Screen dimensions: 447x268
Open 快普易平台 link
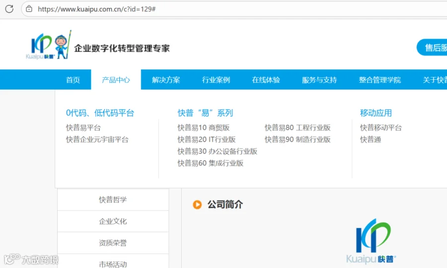point(83,128)
